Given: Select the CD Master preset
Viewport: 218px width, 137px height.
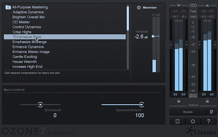Looking at the screenshot, I should point(21,22).
